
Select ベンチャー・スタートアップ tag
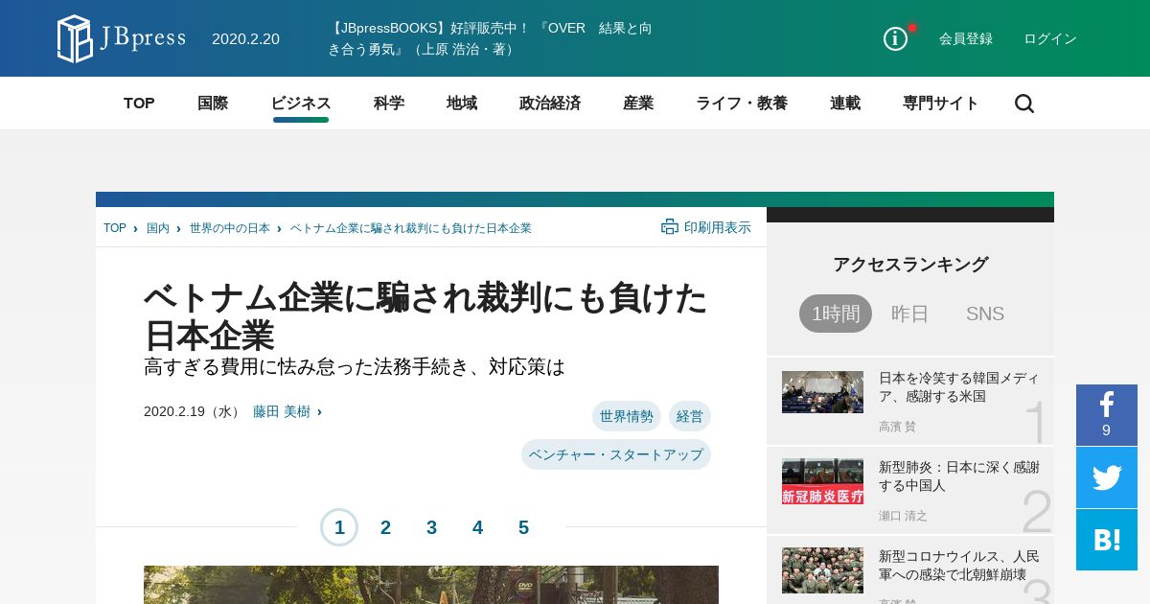[616, 454]
